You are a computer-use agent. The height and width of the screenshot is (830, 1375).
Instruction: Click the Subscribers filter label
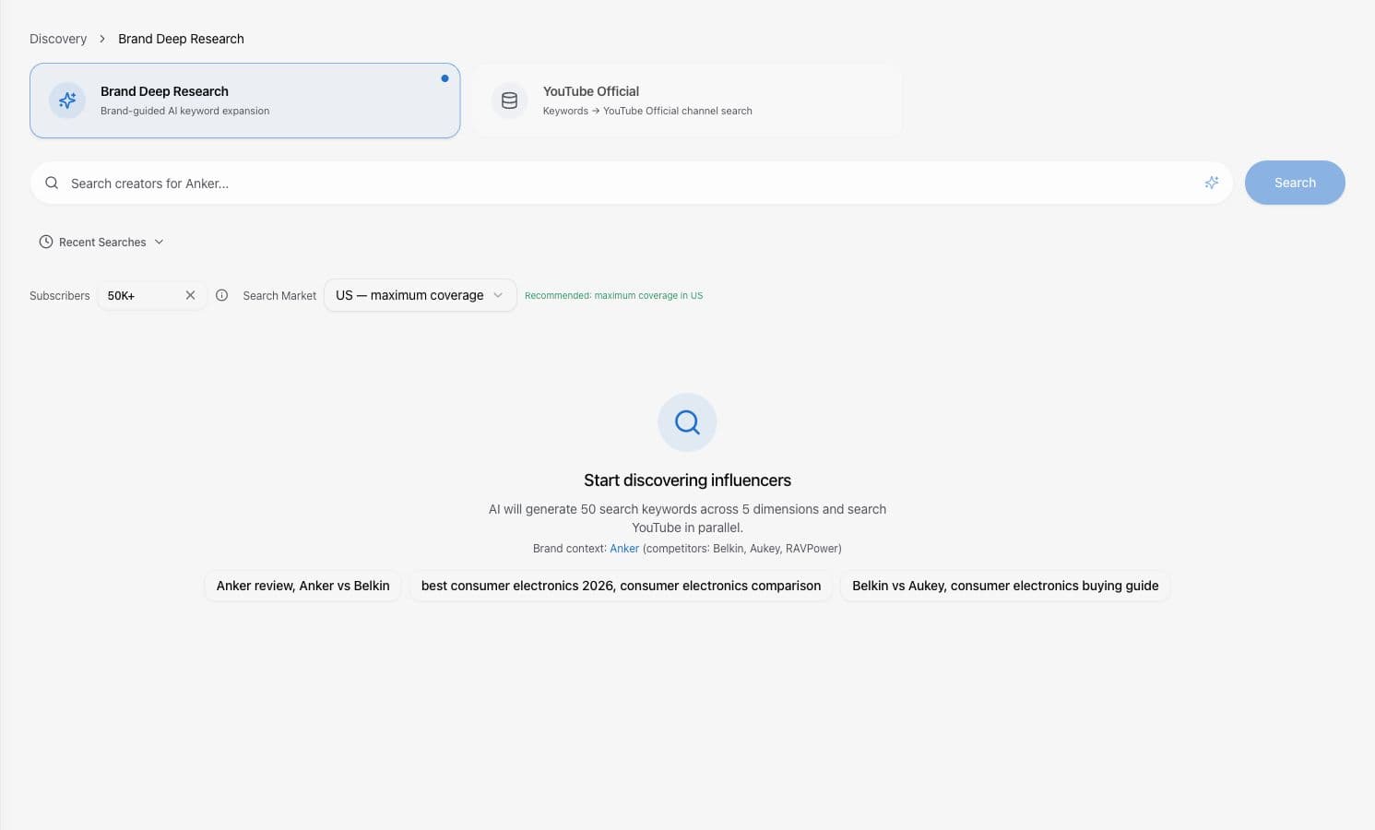[60, 296]
